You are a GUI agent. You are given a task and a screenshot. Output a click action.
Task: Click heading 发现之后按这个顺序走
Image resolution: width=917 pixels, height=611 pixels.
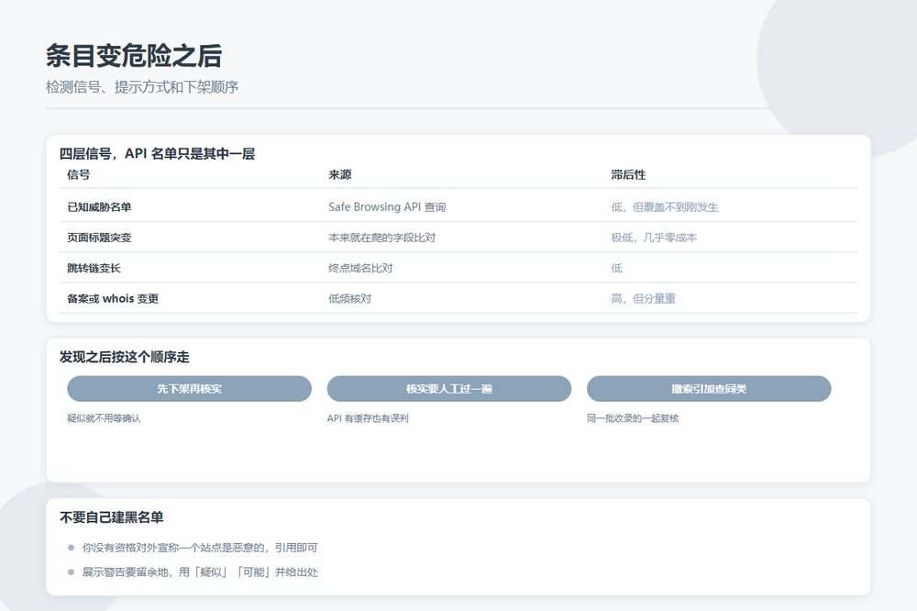pyautogui.click(x=124, y=357)
